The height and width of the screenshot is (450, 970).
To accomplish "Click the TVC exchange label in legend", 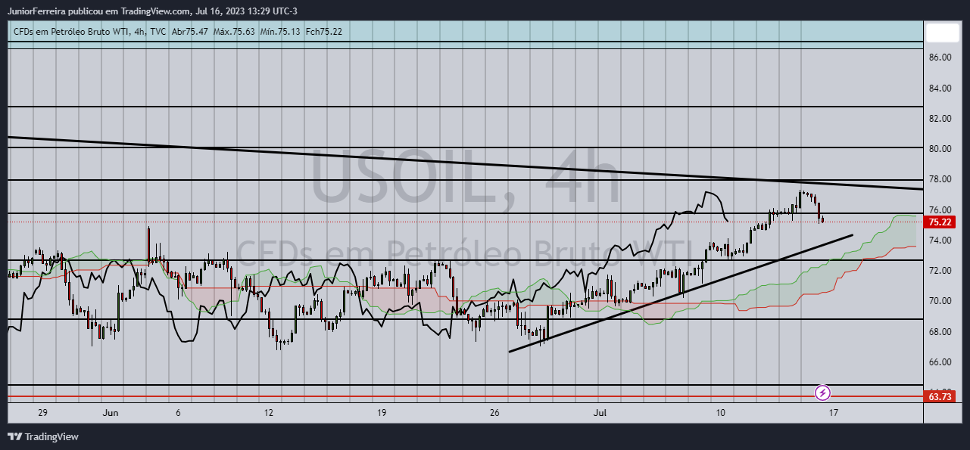I will coord(158,31).
